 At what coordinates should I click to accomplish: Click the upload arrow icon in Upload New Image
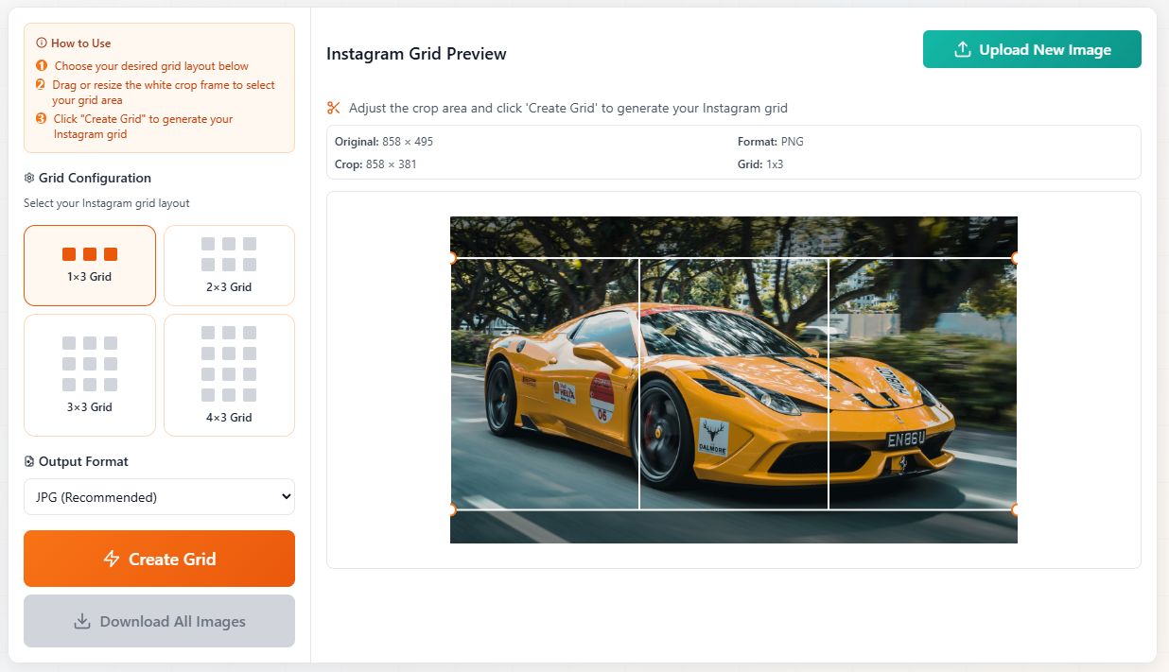pyautogui.click(x=964, y=49)
